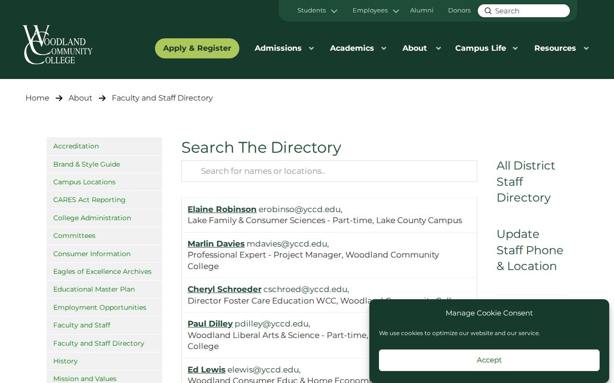
Task: Open the Resources menu chevron
Action: [x=586, y=48]
